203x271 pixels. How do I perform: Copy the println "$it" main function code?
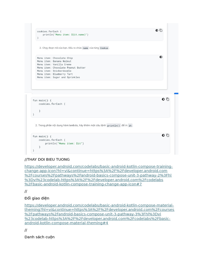click(168, 135)
